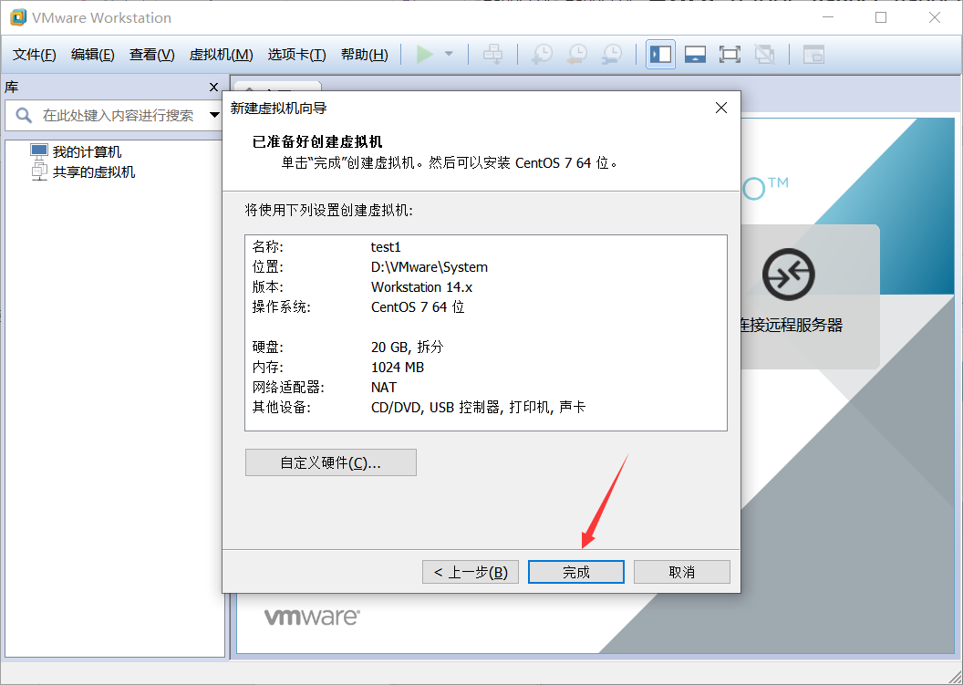The image size is (963, 685).
Task: Close the Library panel
Action: pos(213,88)
